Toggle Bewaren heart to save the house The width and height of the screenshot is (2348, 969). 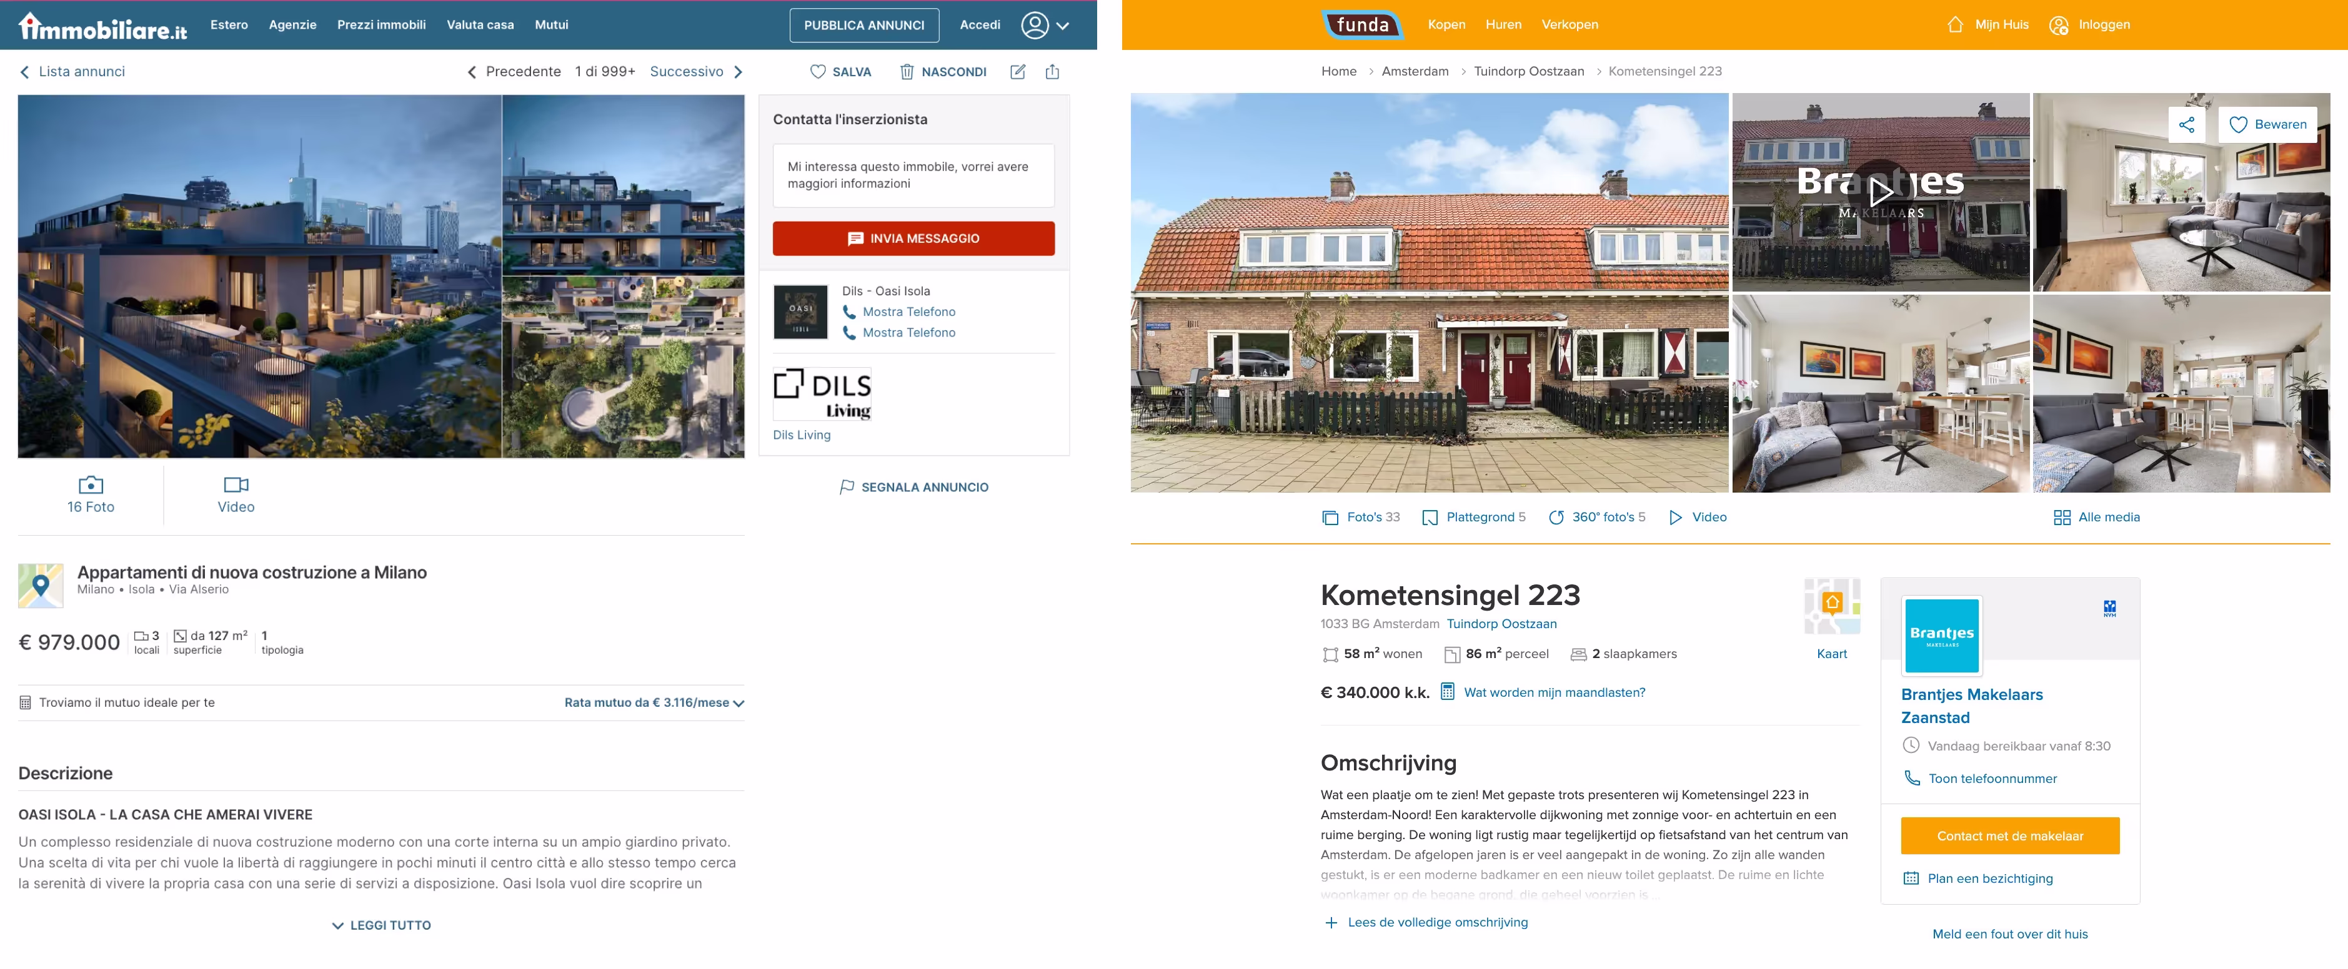2268,125
